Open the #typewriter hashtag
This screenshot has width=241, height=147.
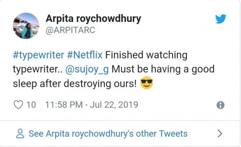click(x=39, y=55)
